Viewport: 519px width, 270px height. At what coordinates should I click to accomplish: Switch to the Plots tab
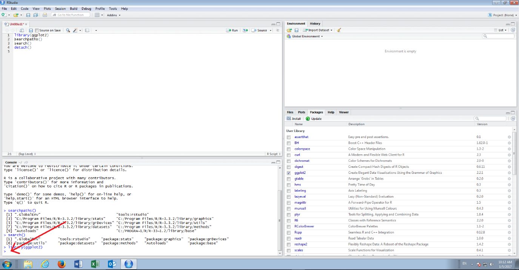(x=302, y=112)
